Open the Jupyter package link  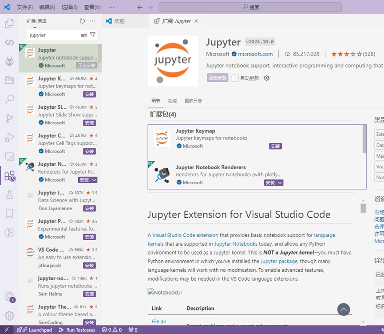(x=279, y=261)
